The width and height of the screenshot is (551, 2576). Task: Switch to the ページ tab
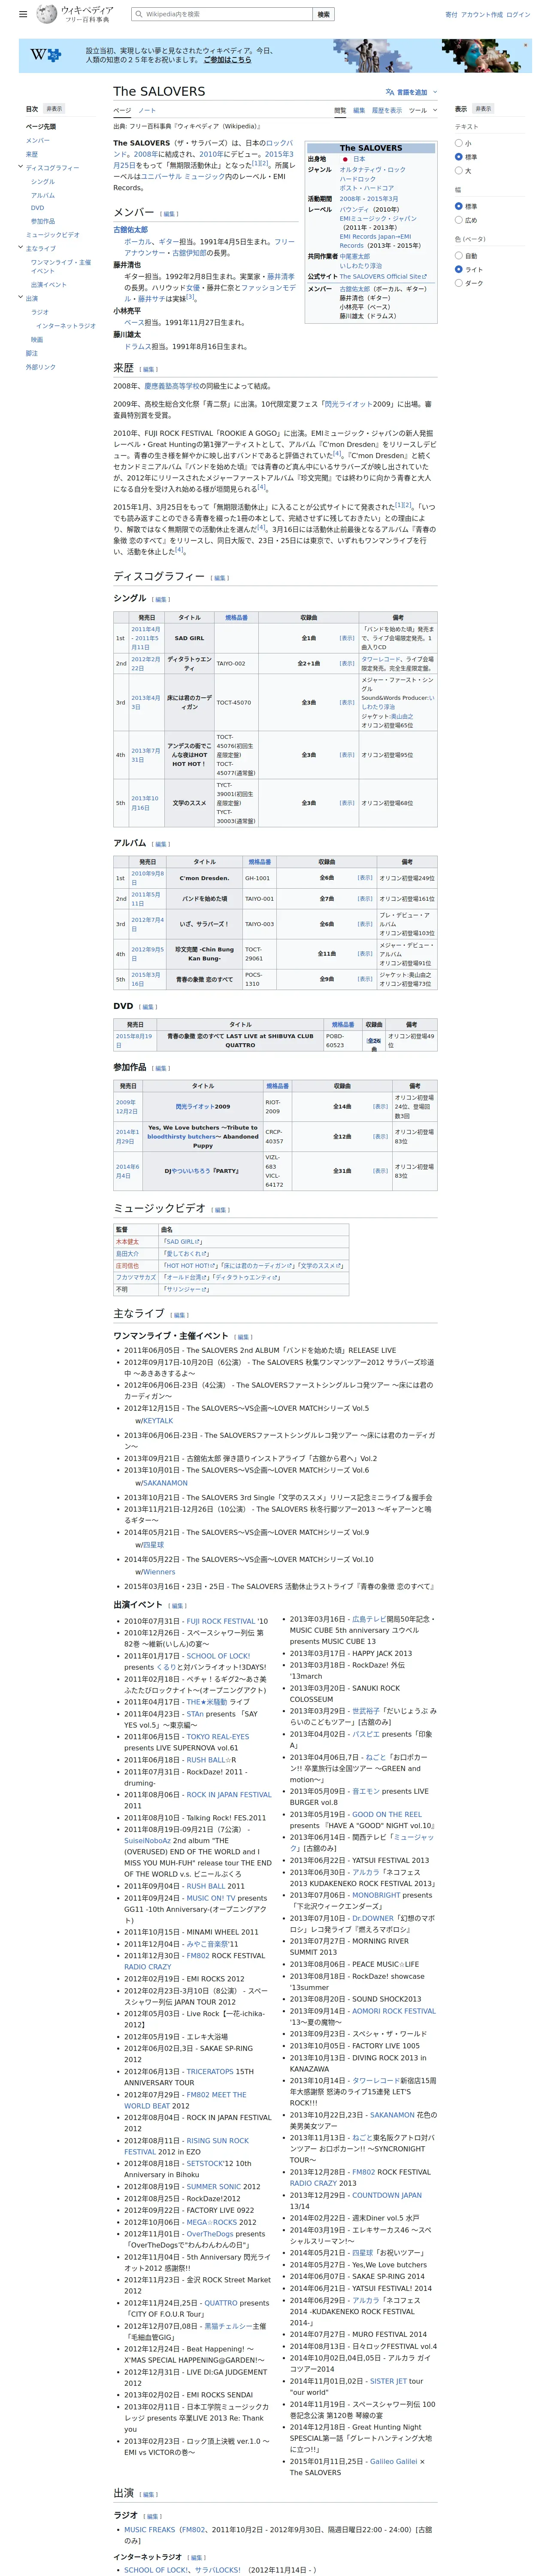[122, 110]
